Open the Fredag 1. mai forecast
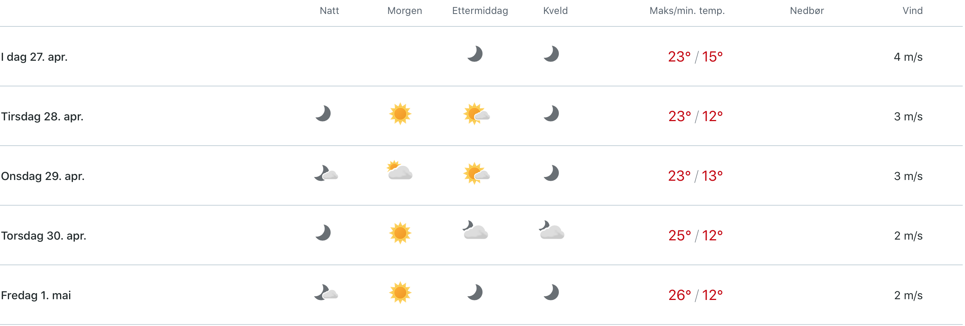Viewport: 965px width, 326px height. coord(481,295)
